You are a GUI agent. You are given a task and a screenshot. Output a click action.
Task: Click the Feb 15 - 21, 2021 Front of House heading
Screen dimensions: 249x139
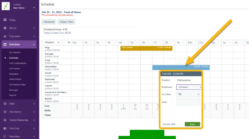point(61,12)
